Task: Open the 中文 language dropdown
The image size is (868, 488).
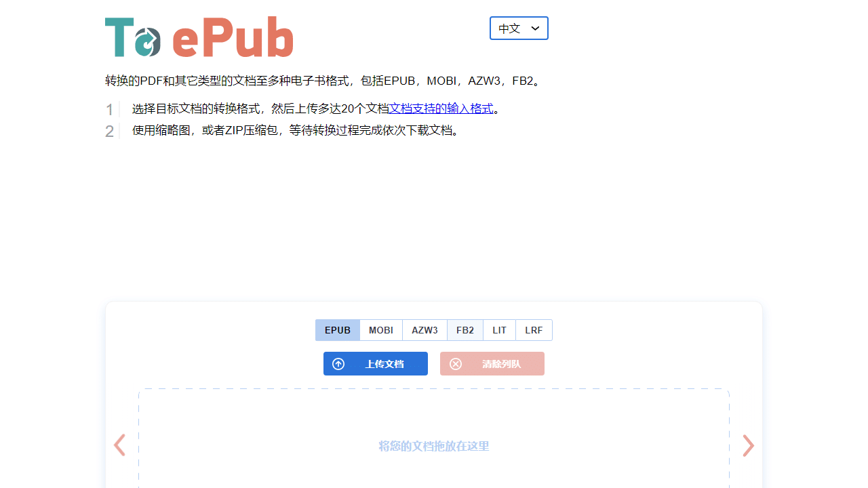Action: click(519, 28)
